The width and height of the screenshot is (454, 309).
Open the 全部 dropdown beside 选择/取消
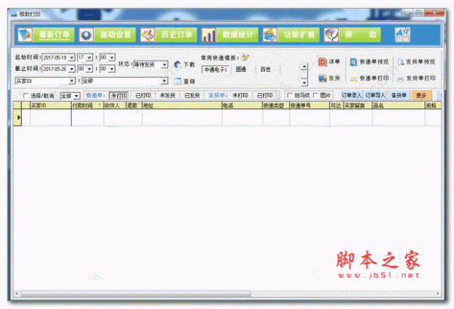(x=76, y=96)
